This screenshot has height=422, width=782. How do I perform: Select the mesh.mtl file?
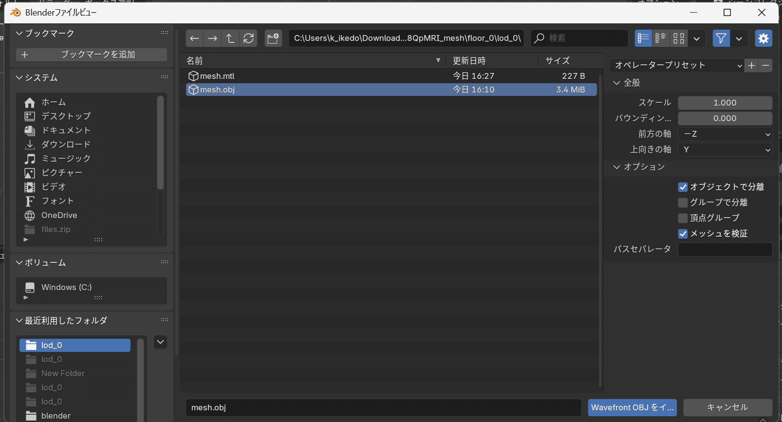(x=217, y=76)
